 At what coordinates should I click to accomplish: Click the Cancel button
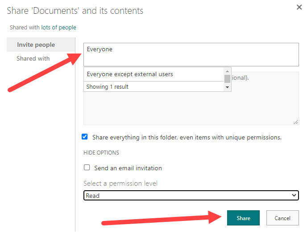point(282,218)
